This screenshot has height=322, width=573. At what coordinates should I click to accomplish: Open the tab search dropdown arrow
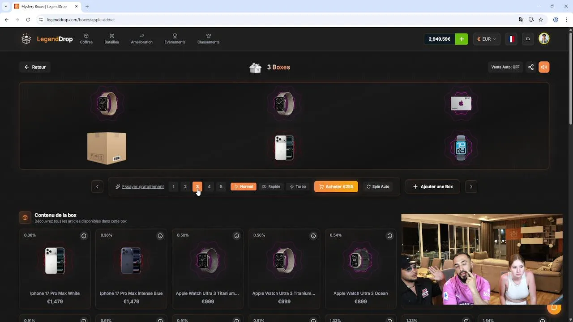6,6
